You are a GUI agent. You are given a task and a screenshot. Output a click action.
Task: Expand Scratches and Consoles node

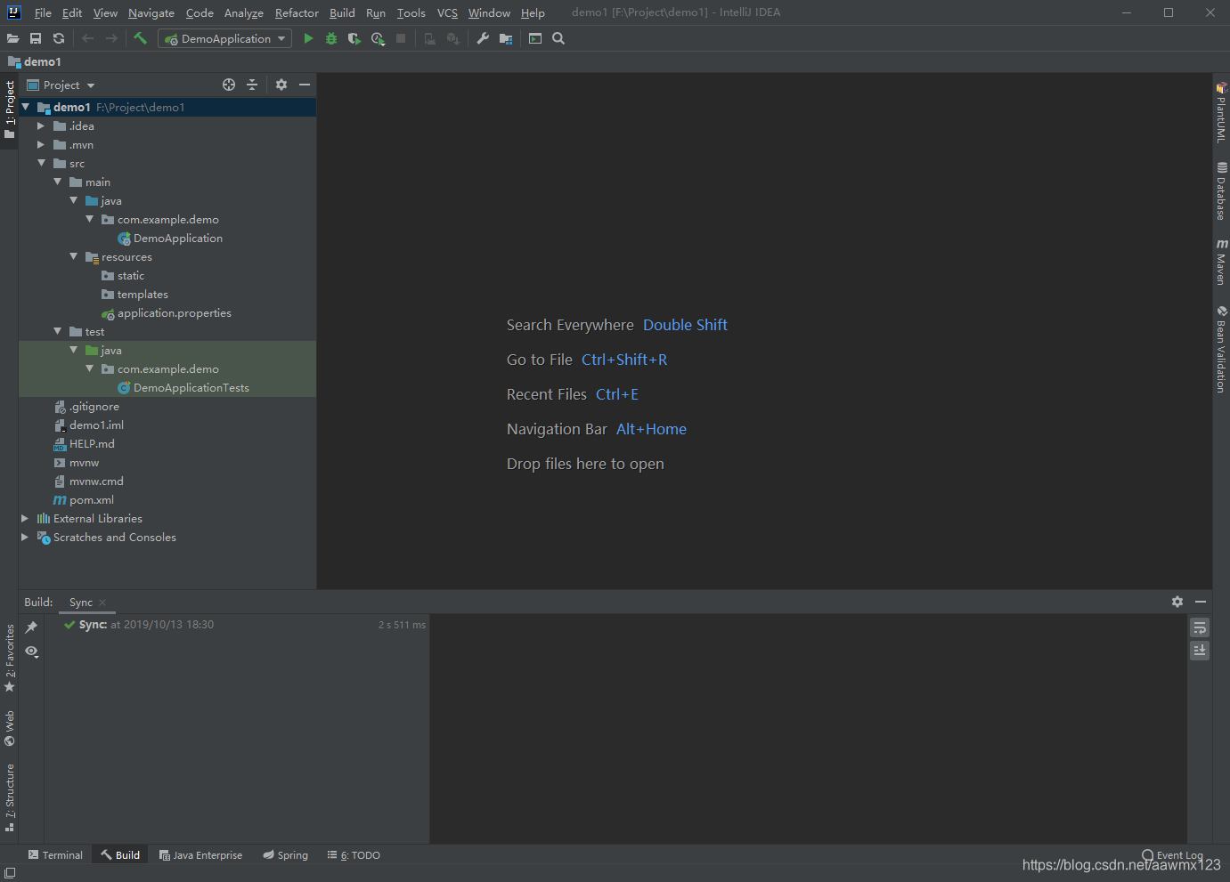click(x=25, y=537)
